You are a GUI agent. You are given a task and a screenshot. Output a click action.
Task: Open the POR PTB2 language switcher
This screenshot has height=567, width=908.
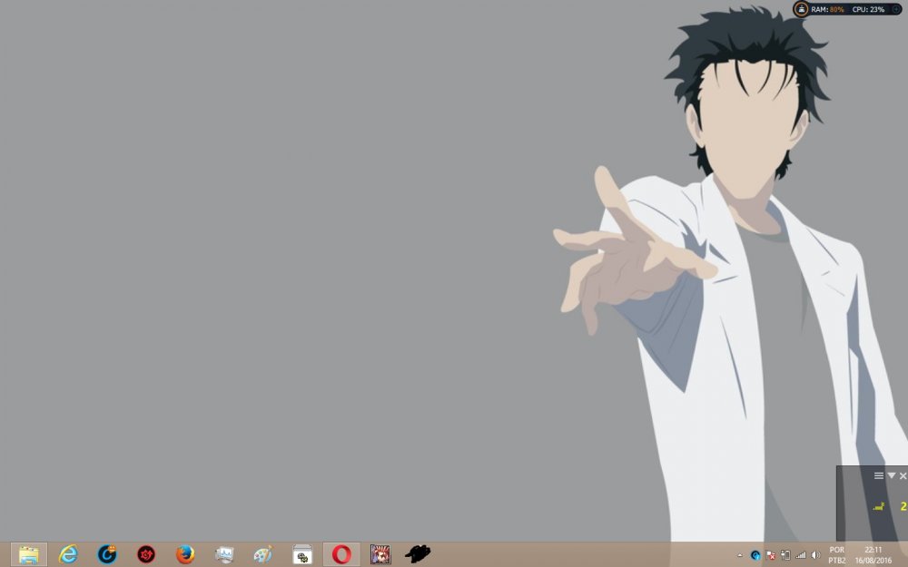(836, 554)
